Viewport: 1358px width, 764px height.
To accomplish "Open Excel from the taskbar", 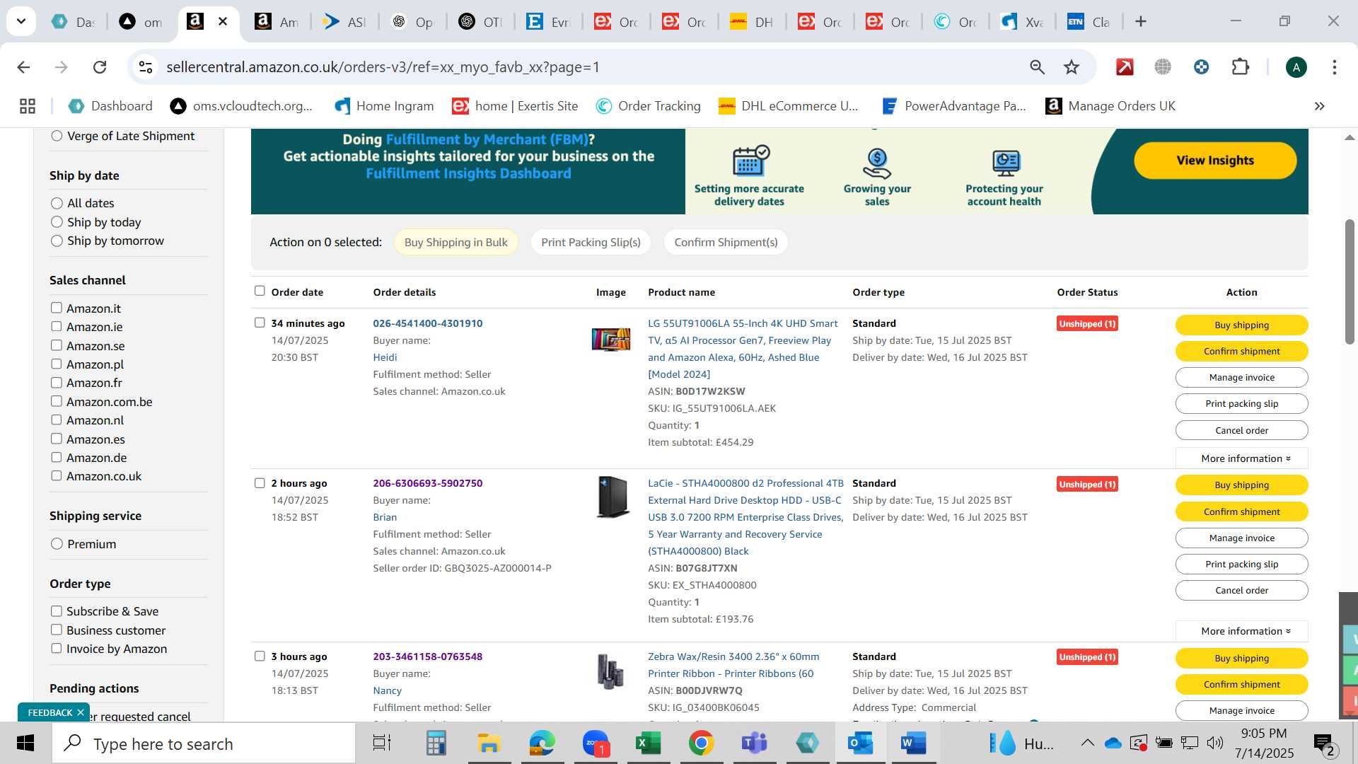I will tap(648, 743).
